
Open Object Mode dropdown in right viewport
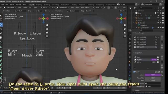tap(62, 8)
